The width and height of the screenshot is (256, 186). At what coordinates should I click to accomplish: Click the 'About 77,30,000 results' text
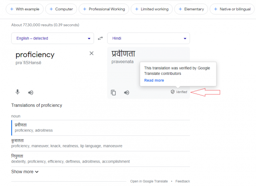pos(45,25)
